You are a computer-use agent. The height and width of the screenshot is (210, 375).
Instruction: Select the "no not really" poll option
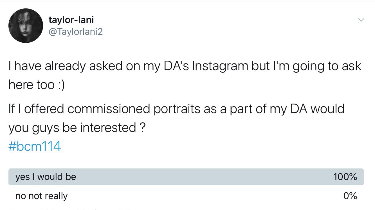point(41,196)
